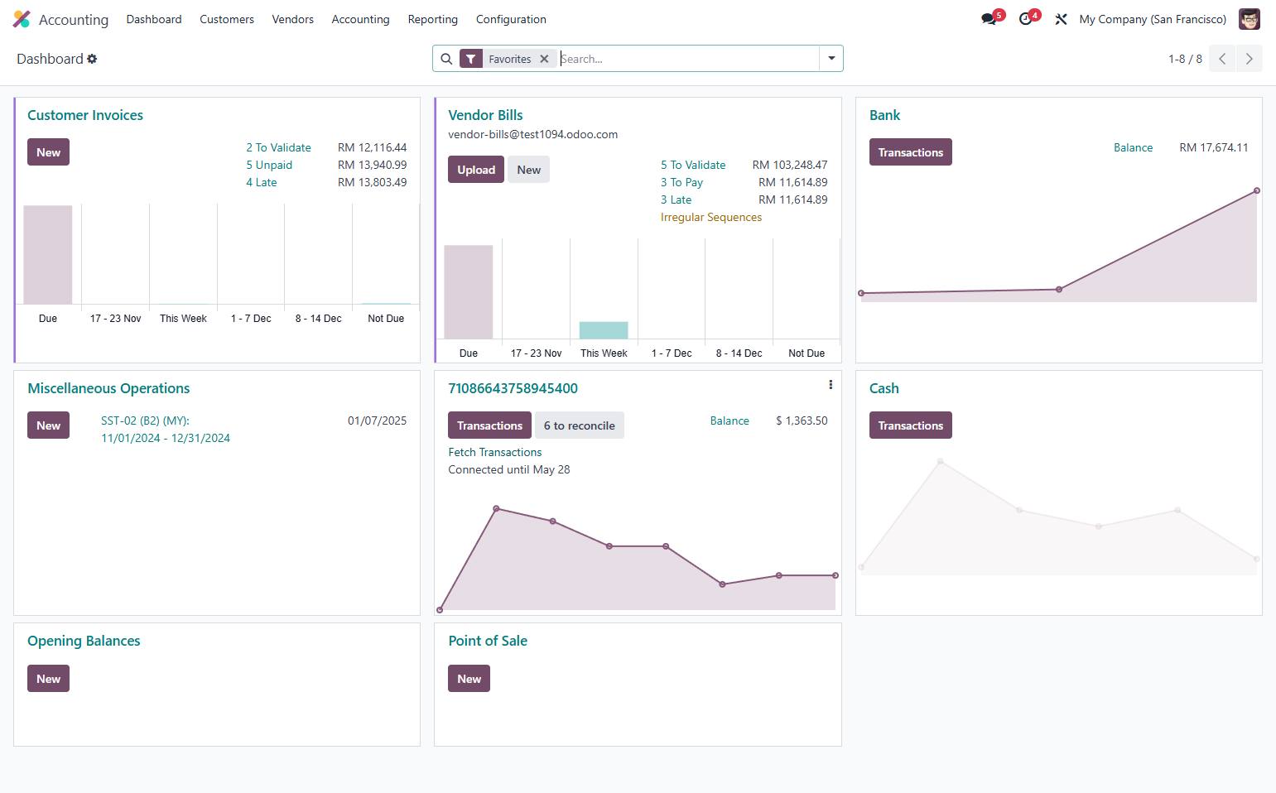Screen dimensions: 1276x793
Task: Open Transactions on card 71086643758945400
Action: pyautogui.click(x=489, y=425)
